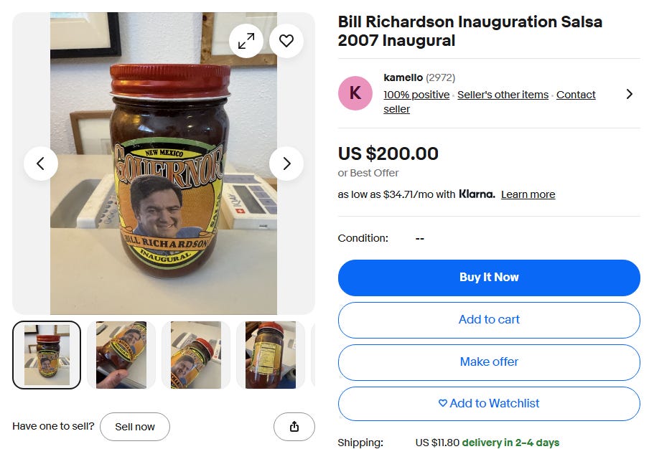649x449 pixels.
Task: Open Seller's other items link
Action: coord(503,95)
